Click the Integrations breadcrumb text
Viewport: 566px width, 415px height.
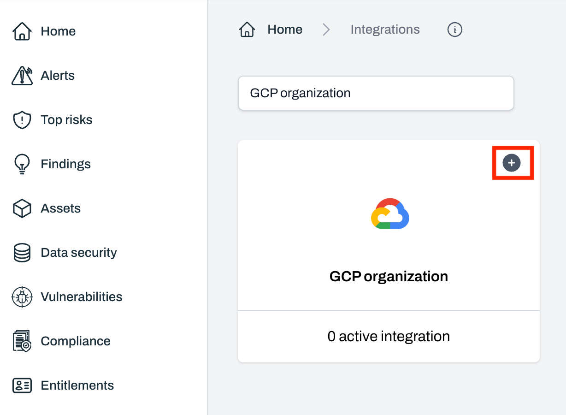tap(385, 30)
